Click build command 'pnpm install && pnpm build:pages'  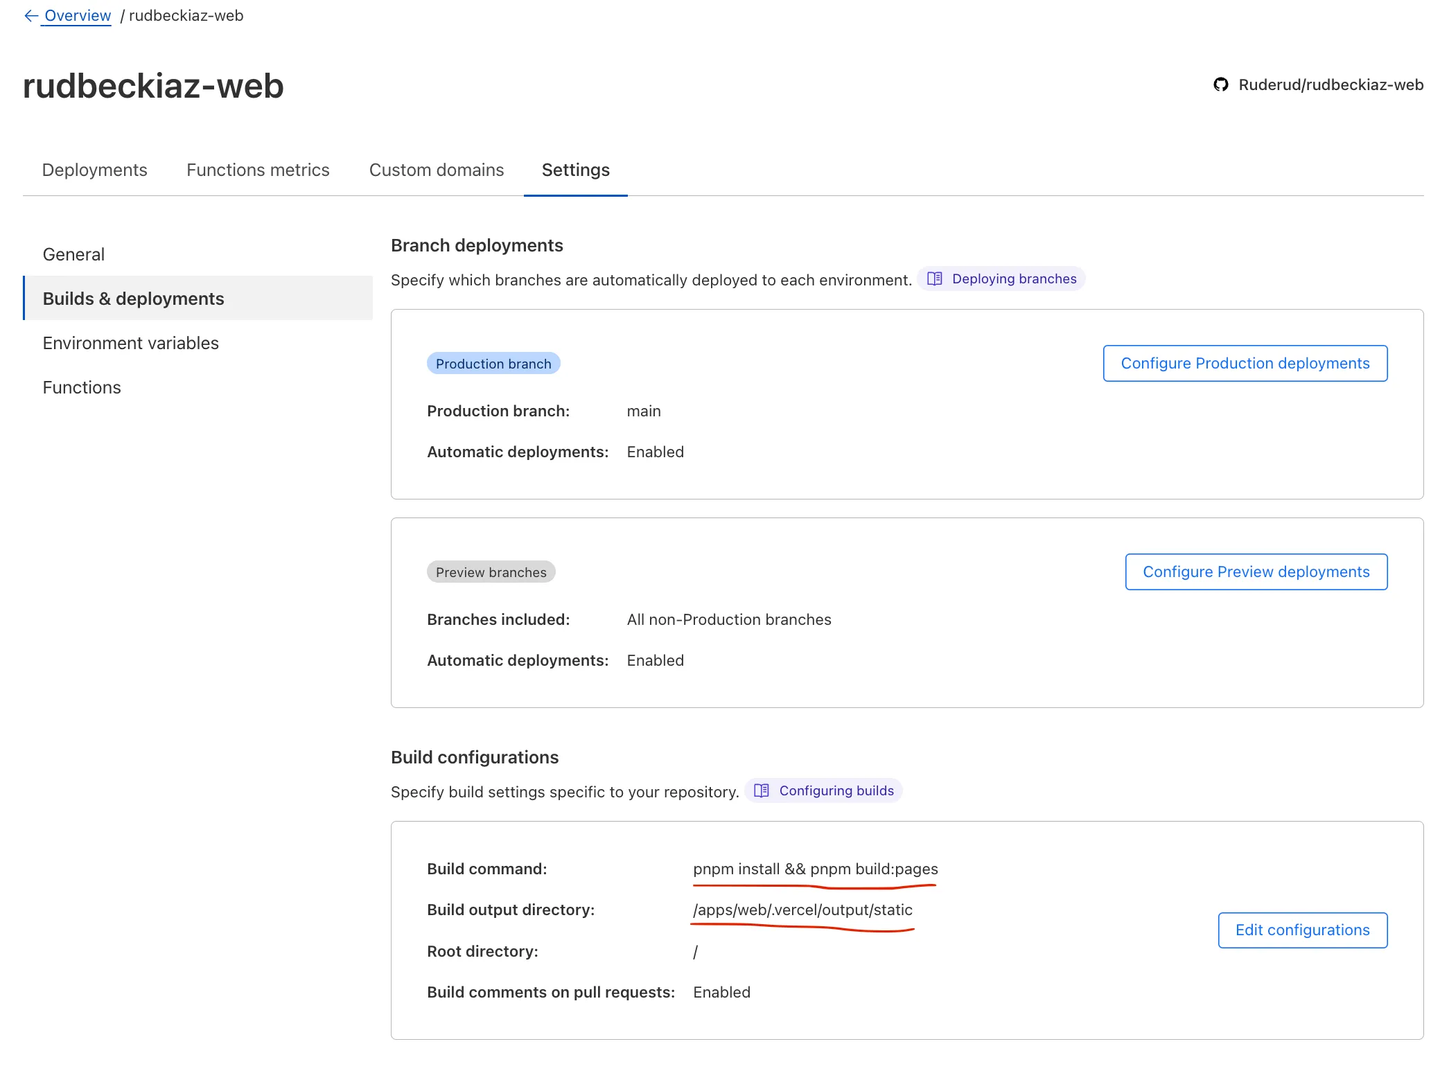pos(816,869)
